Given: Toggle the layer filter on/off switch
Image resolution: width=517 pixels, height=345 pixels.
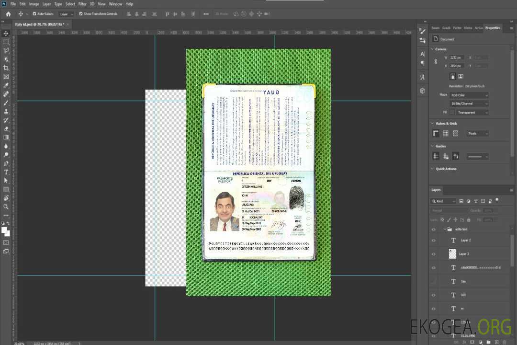Looking at the screenshot, I should [497, 200].
